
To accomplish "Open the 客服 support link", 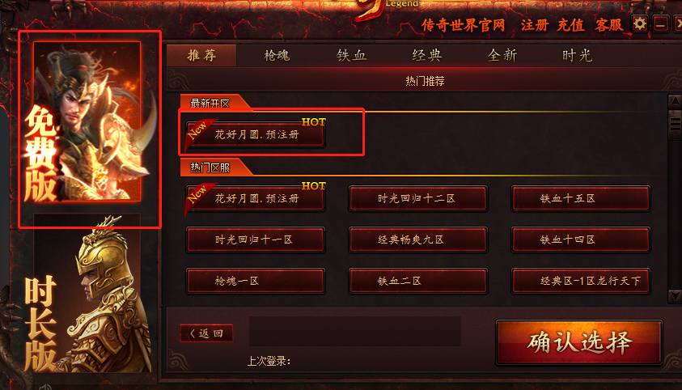I will coord(609,25).
